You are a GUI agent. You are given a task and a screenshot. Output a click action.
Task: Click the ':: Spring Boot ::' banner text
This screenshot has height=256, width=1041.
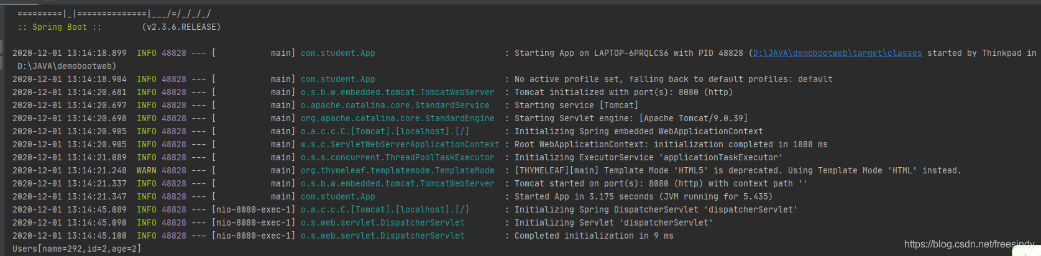(x=60, y=27)
